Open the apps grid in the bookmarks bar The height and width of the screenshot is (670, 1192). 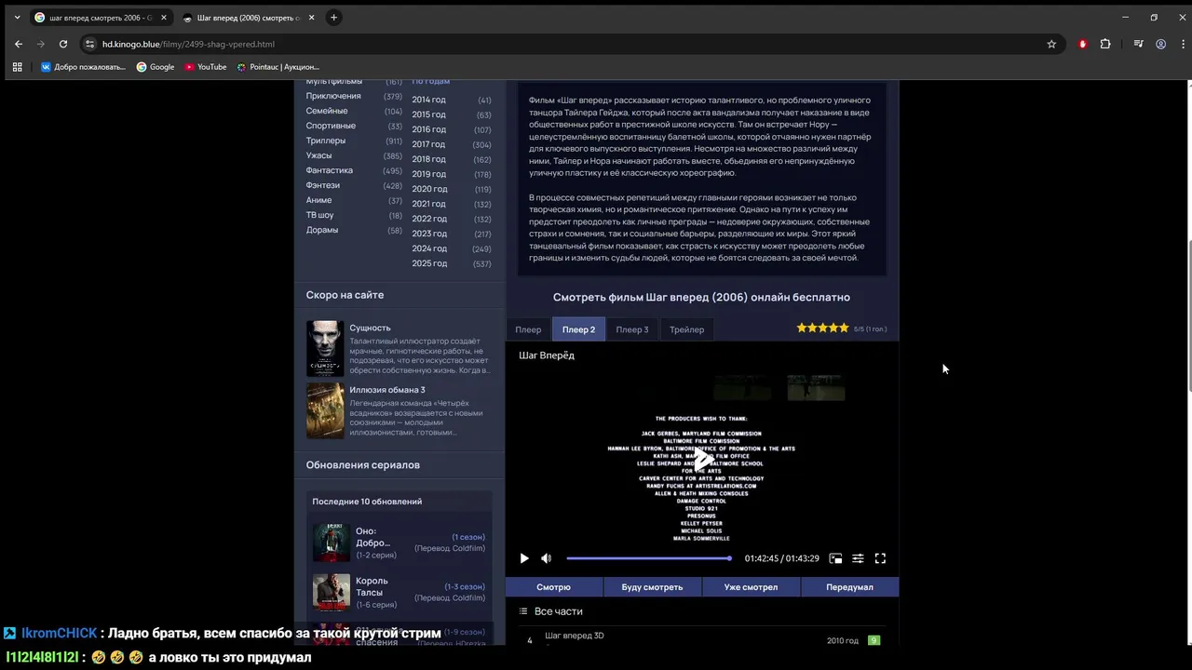[x=17, y=67]
